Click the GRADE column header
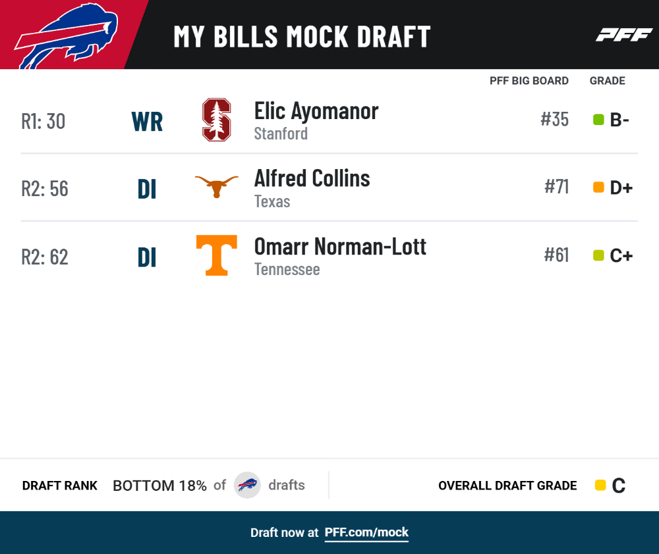Screen dimensions: 659x554 click(x=608, y=80)
